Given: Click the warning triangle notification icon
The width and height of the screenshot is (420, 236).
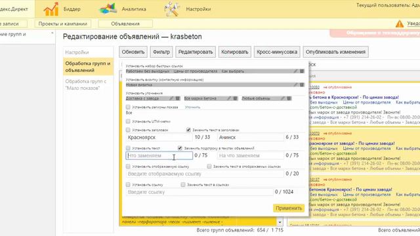Looking at the screenshot, I should click(400, 24).
